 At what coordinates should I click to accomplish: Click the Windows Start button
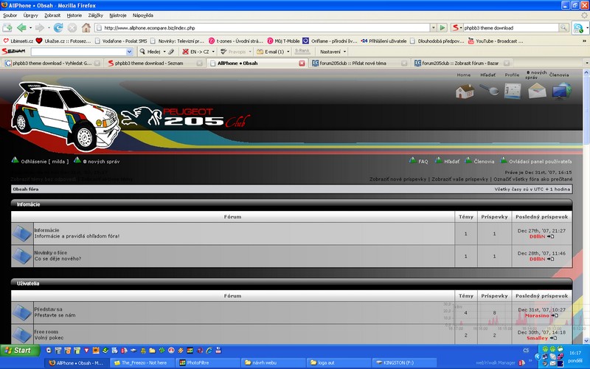[x=18, y=350]
